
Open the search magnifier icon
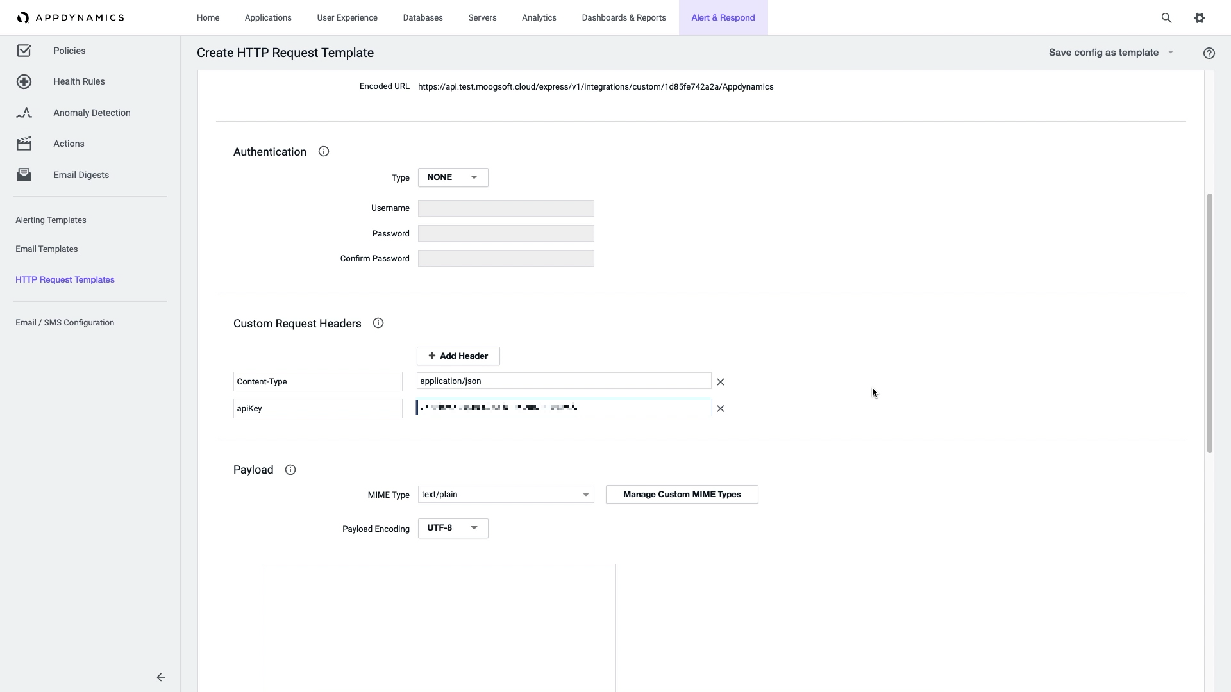point(1166,18)
